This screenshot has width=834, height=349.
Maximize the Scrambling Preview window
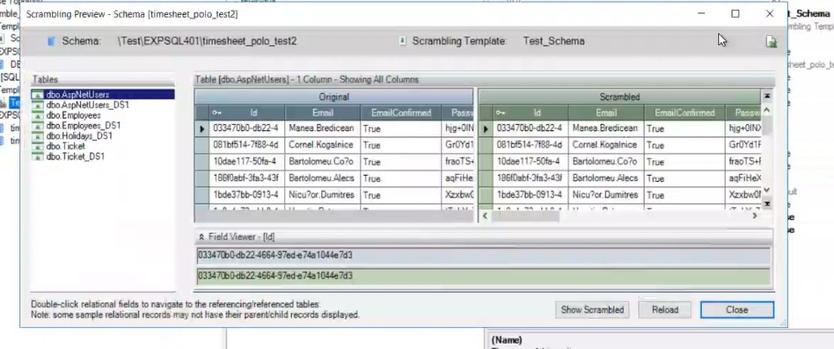735,14
